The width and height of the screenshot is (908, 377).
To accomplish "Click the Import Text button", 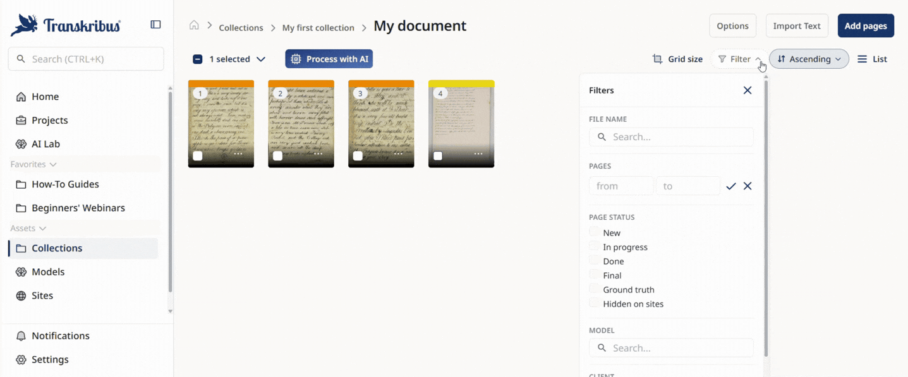I will pyautogui.click(x=797, y=26).
